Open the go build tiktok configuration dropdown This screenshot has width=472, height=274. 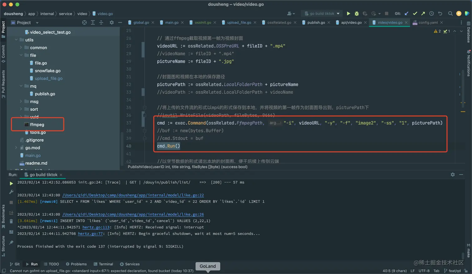(322, 13)
